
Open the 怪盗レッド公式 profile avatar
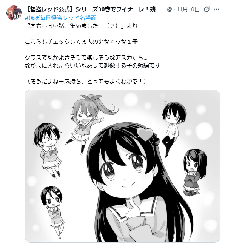14,13
